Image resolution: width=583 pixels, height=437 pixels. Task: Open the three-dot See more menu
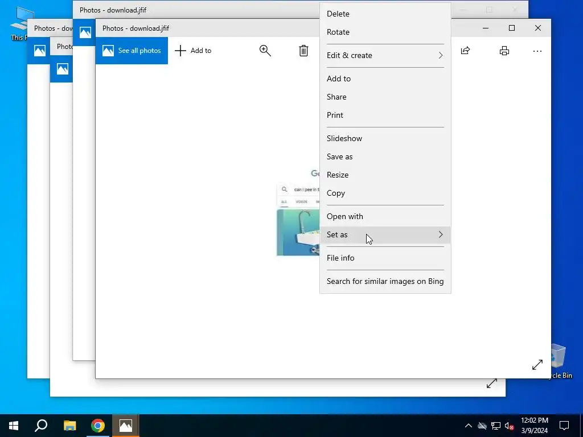pyautogui.click(x=537, y=51)
